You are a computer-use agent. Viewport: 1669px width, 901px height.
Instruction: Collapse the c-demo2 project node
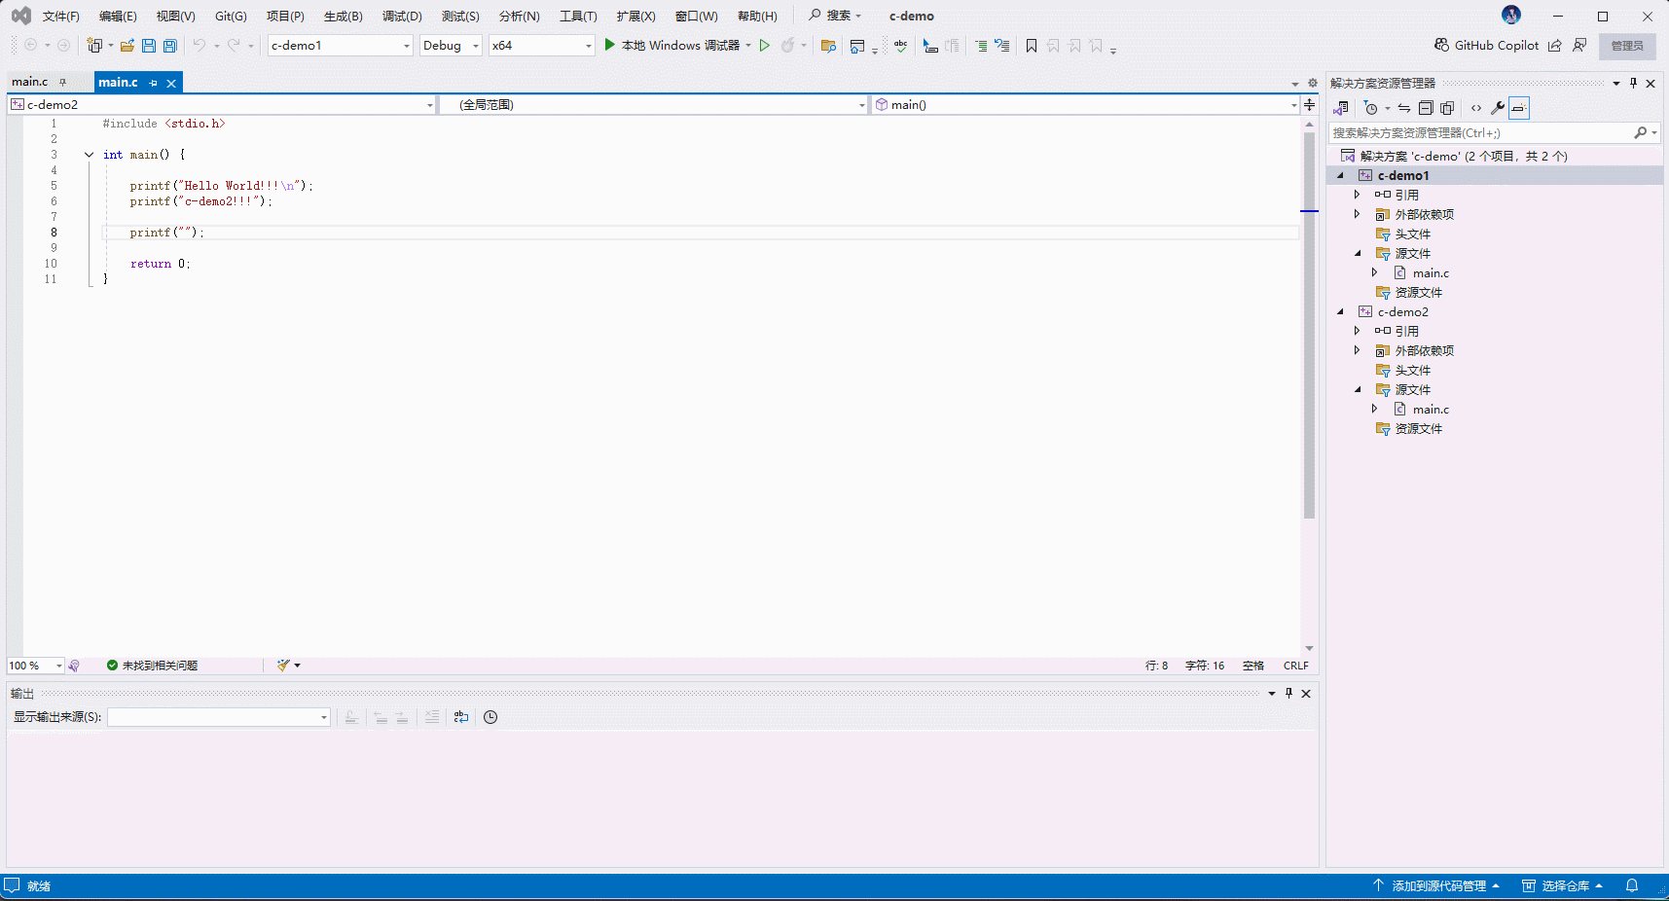point(1341,312)
